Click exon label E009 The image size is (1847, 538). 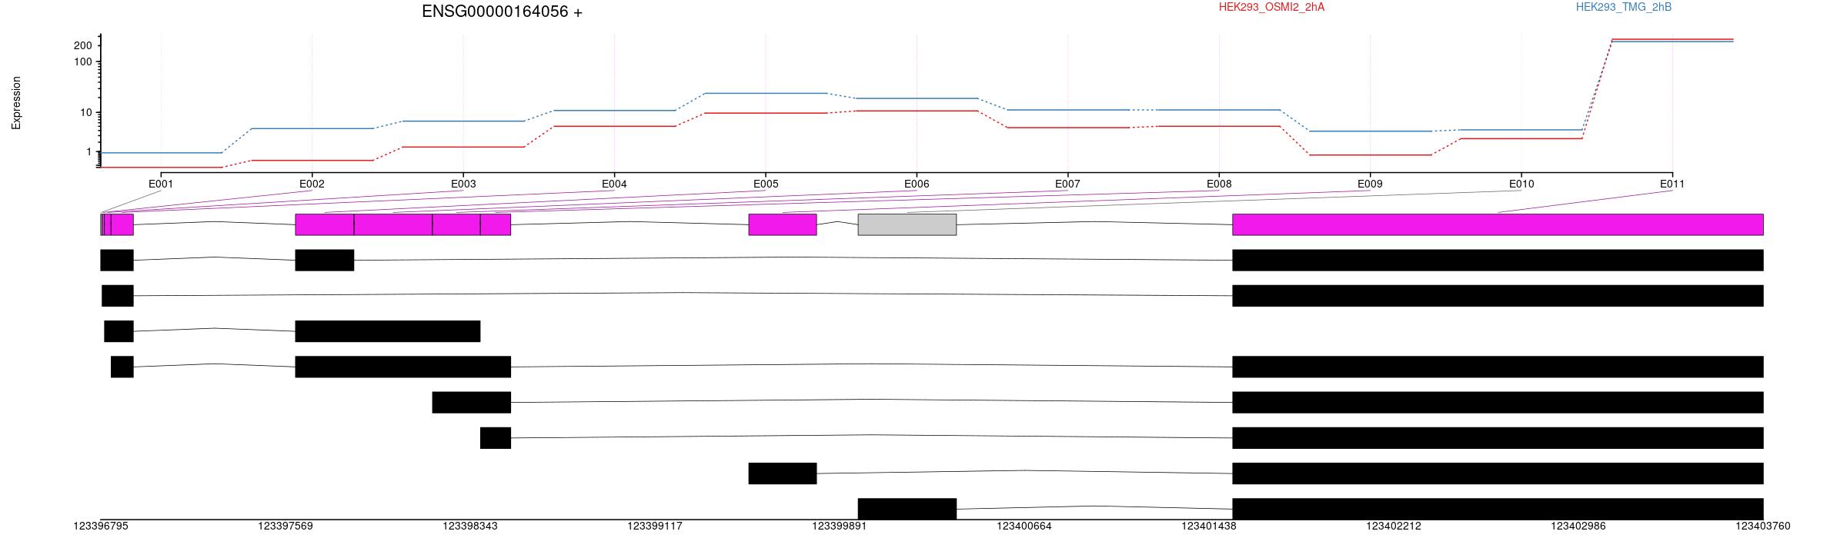1370,184
